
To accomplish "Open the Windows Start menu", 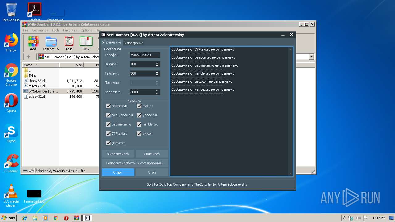I will (x=8, y=218).
